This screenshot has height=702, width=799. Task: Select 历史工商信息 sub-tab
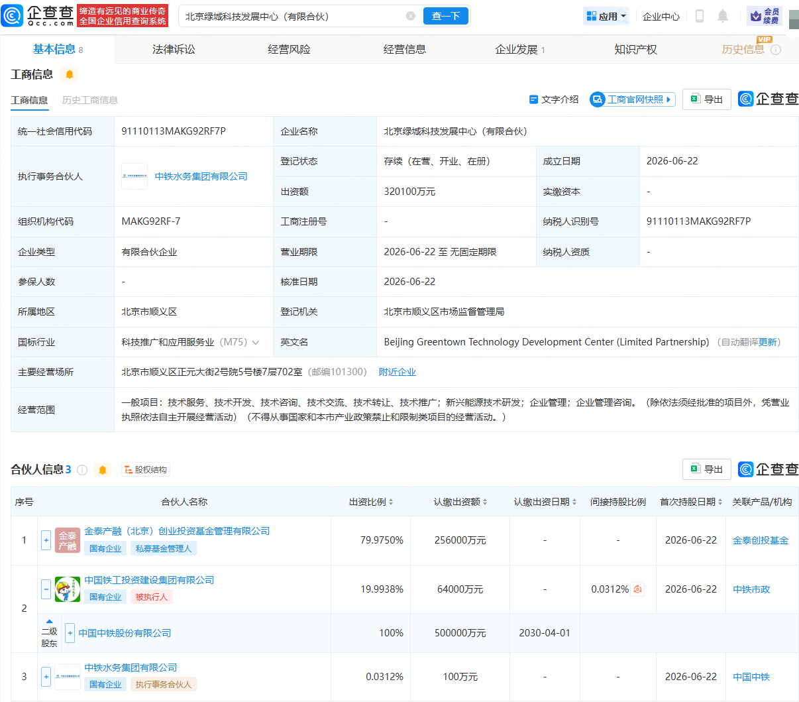click(90, 100)
